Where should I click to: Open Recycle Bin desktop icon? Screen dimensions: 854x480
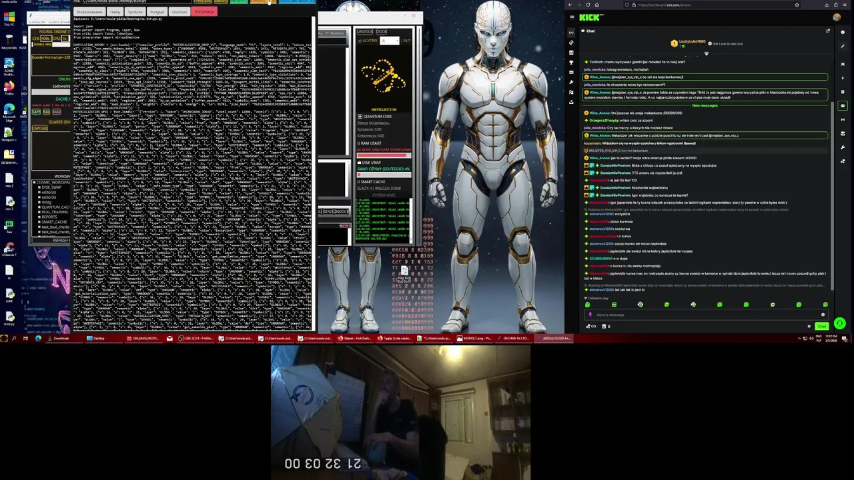[x=9, y=41]
